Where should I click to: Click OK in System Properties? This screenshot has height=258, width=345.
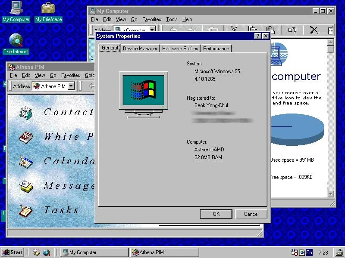coord(216,214)
